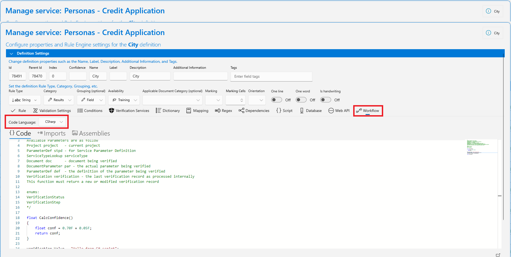511x257 pixels.
Task: Click the 'float conf = 0.70F + 0.05F;' line
Action: 63,228
